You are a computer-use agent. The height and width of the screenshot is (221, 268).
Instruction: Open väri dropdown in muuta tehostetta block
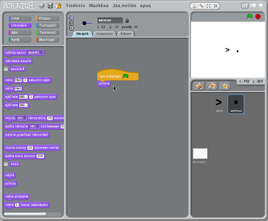coord(22,118)
